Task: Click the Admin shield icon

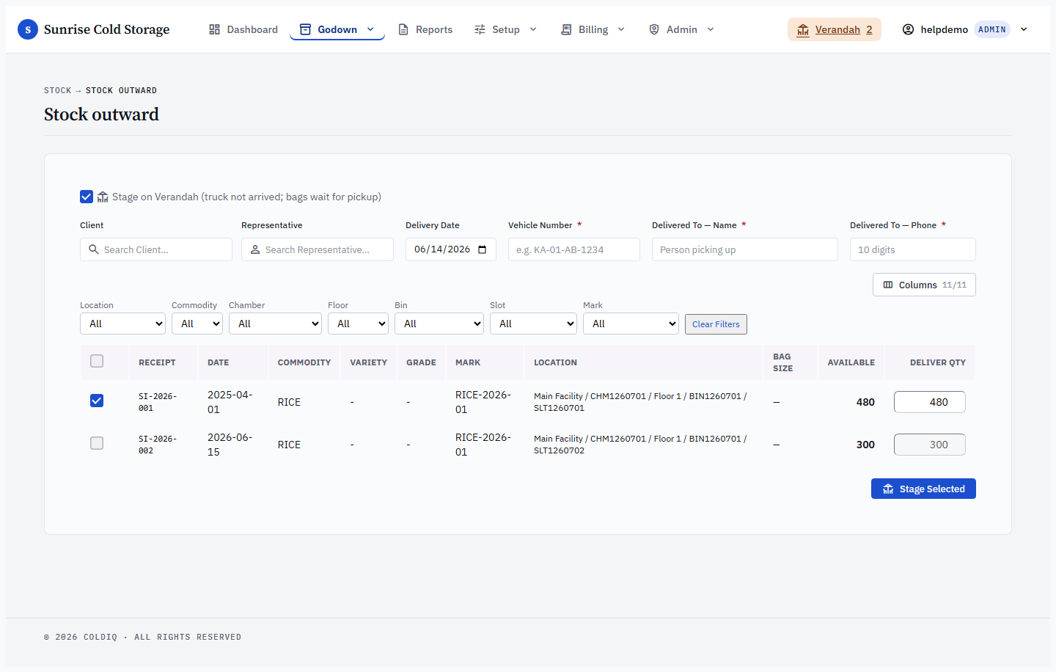Action: [654, 29]
